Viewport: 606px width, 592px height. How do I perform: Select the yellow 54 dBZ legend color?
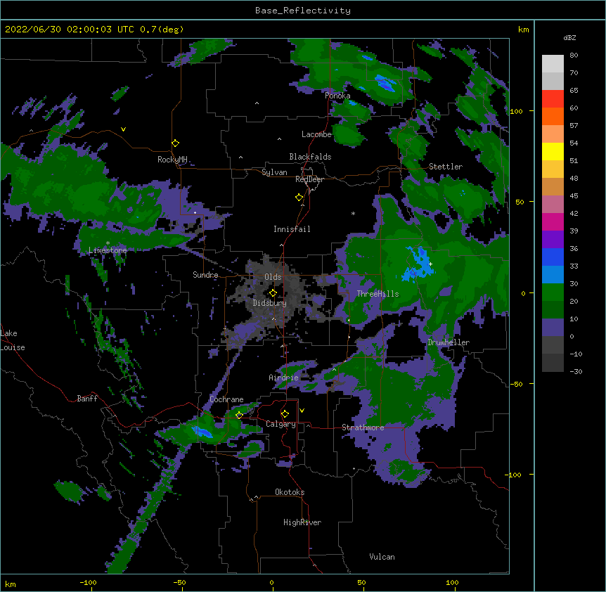tap(553, 151)
